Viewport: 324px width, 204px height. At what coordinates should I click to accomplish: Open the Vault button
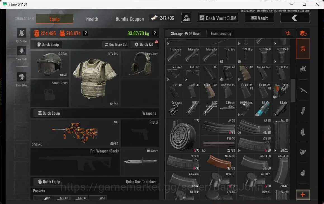point(259,18)
